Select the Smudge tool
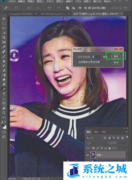Image resolution: width=132 pixels, height=180 pixels. point(4,80)
